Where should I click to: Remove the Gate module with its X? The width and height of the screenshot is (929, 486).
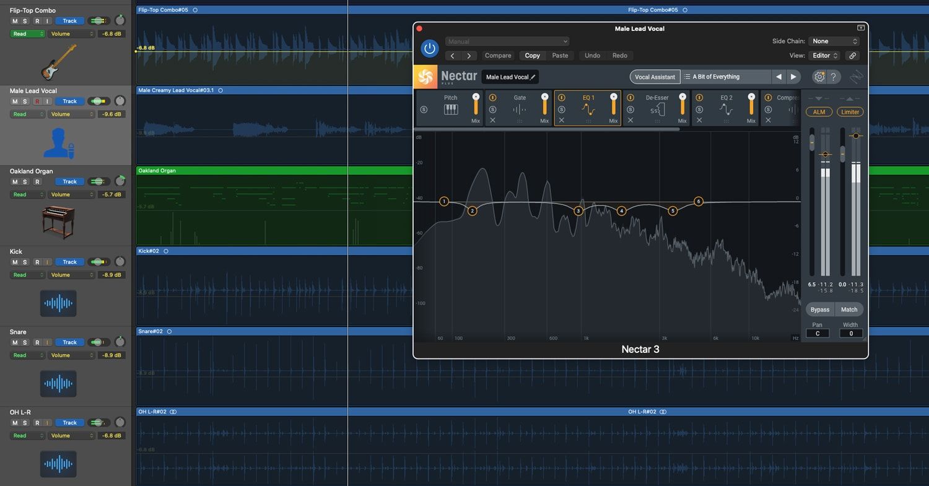493,120
